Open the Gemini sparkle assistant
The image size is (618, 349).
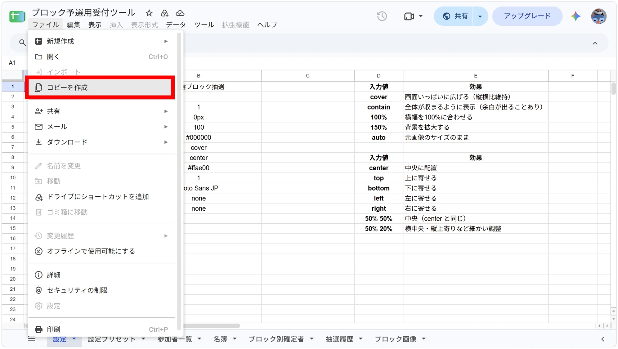pyautogui.click(x=575, y=16)
